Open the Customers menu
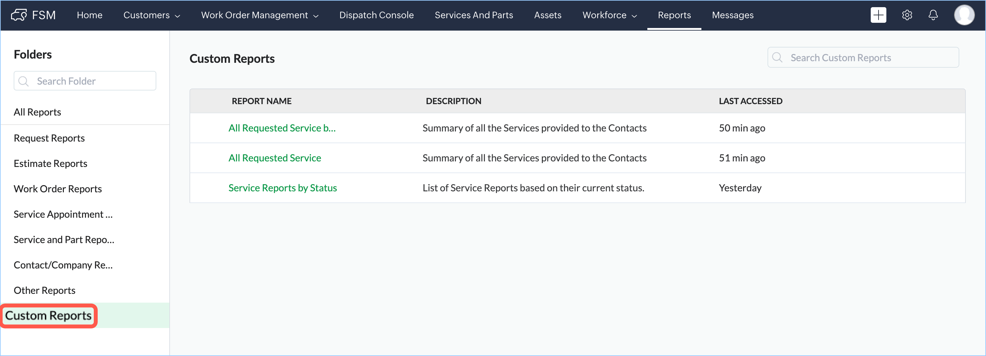Image resolution: width=986 pixels, height=356 pixels. pos(151,15)
